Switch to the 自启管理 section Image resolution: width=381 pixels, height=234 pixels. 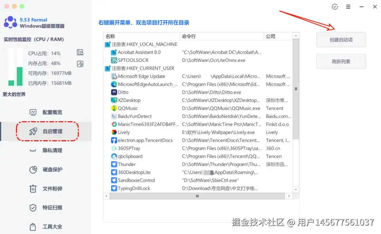coord(46,131)
